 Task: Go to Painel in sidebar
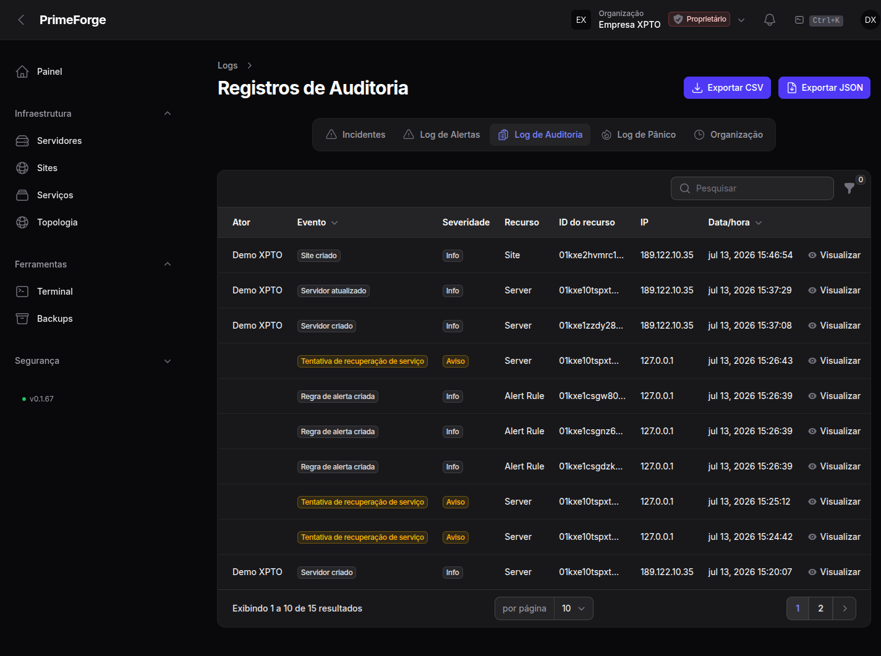(93, 72)
